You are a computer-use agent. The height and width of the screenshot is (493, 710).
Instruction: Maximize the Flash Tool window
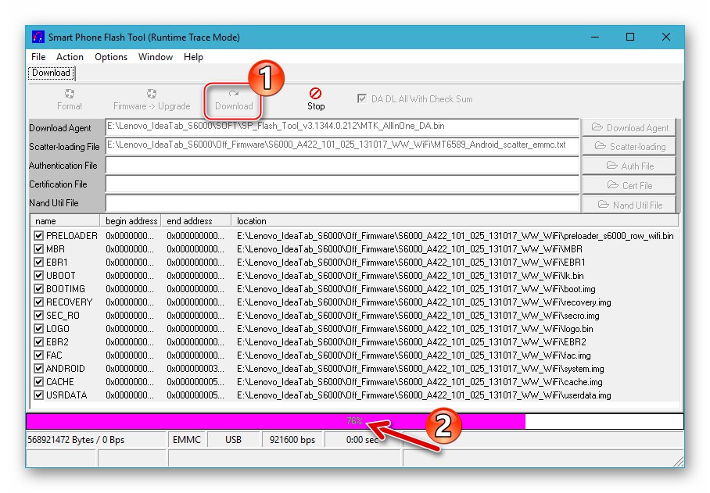coord(630,37)
